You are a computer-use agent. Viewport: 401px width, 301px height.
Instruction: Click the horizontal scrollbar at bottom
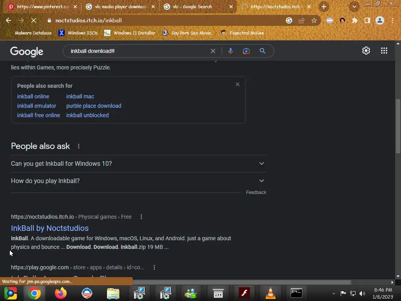242,282
